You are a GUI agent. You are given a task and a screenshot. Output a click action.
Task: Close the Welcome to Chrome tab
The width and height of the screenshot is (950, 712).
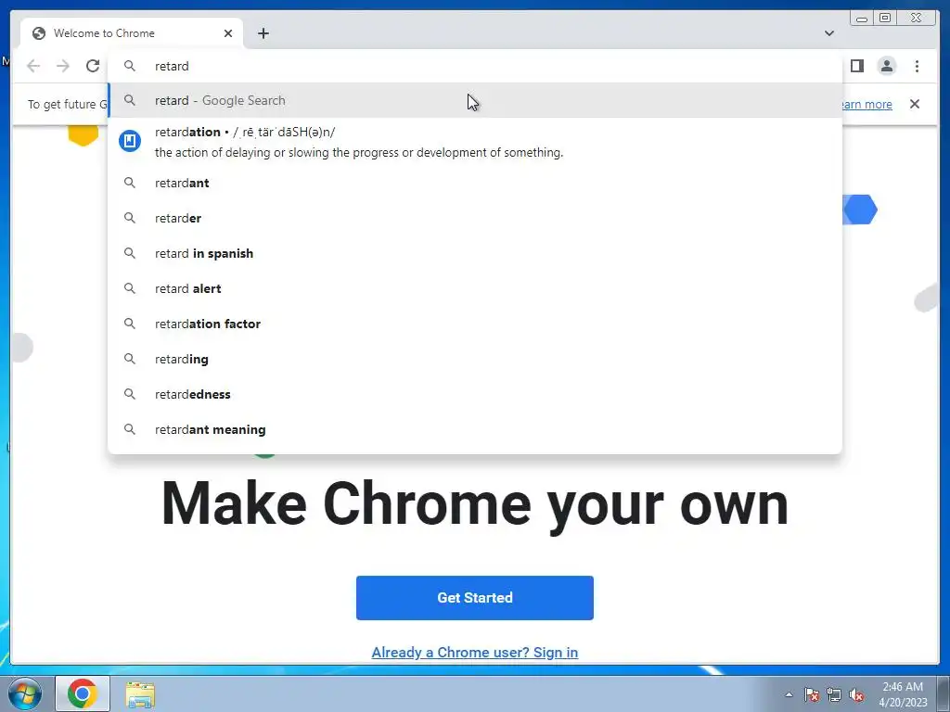[x=228, y=33]
